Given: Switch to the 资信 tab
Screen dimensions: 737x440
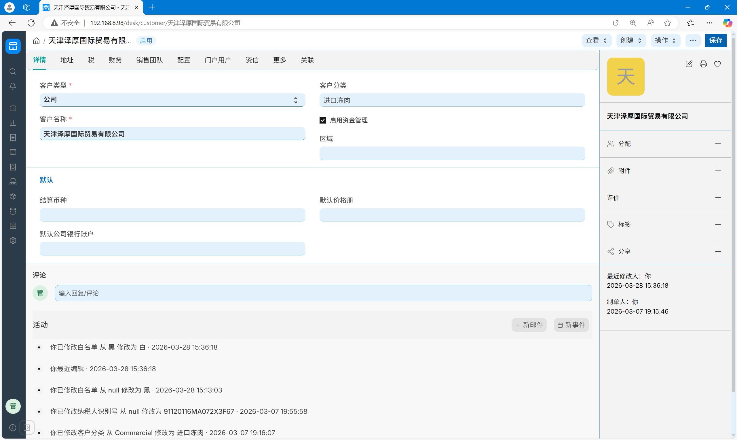Looking at the screenshot, I should tap(252, 60).
